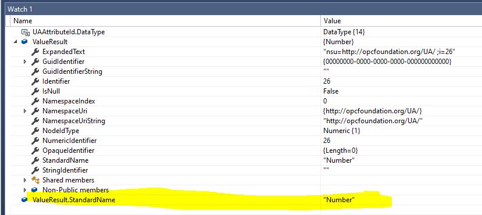Click the Value column header
The width and height of the screenshot is (482, 215).
(x=332, y=21)
